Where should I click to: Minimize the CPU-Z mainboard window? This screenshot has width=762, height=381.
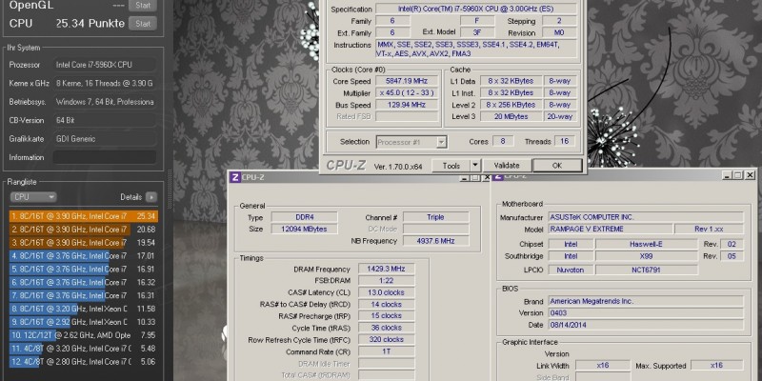point(727,175)
